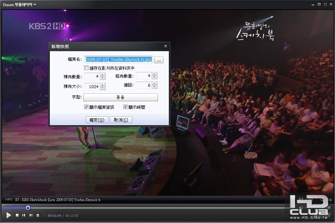Toggle full screen from title bar icon
335x223 pixels.
tap(325, 4)
